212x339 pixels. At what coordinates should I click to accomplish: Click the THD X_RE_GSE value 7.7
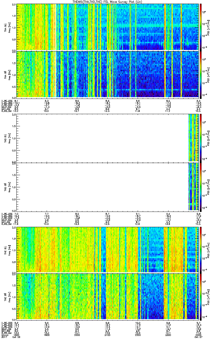47,214
